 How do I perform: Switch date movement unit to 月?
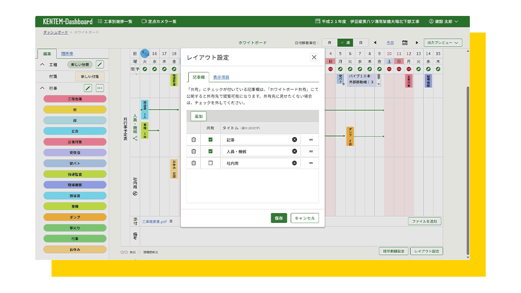point(330,43)
